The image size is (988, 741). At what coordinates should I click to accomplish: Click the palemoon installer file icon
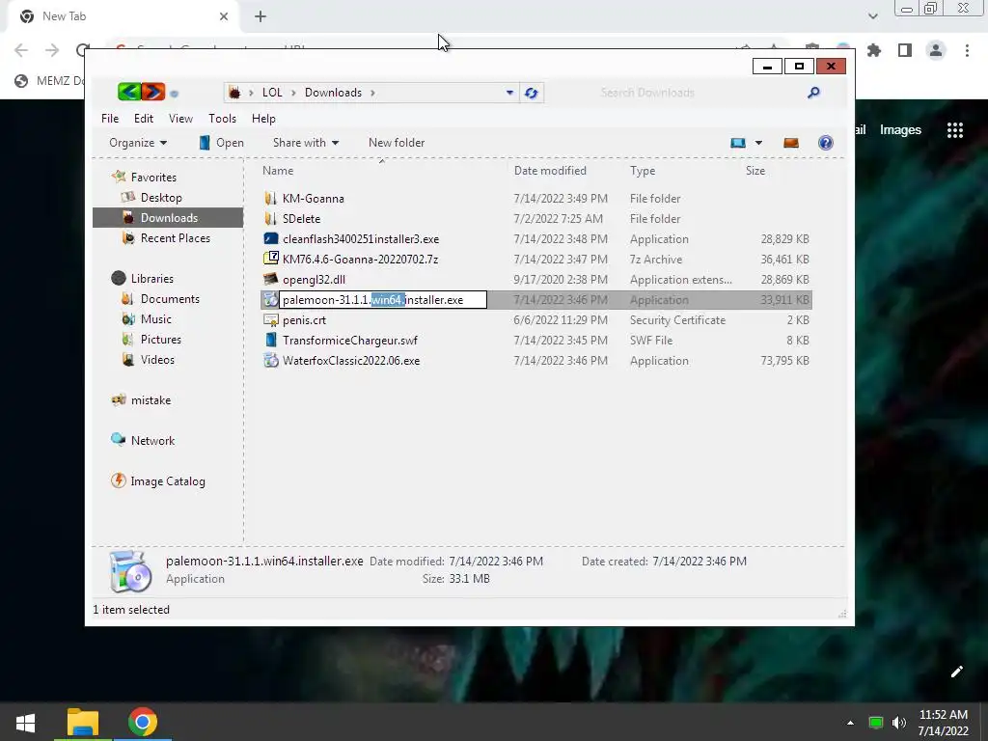click(271, 300)
